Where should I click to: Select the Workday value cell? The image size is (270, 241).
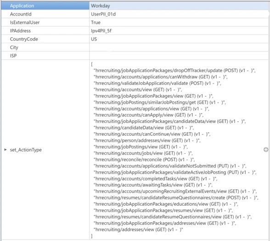[x=179, y=6]
